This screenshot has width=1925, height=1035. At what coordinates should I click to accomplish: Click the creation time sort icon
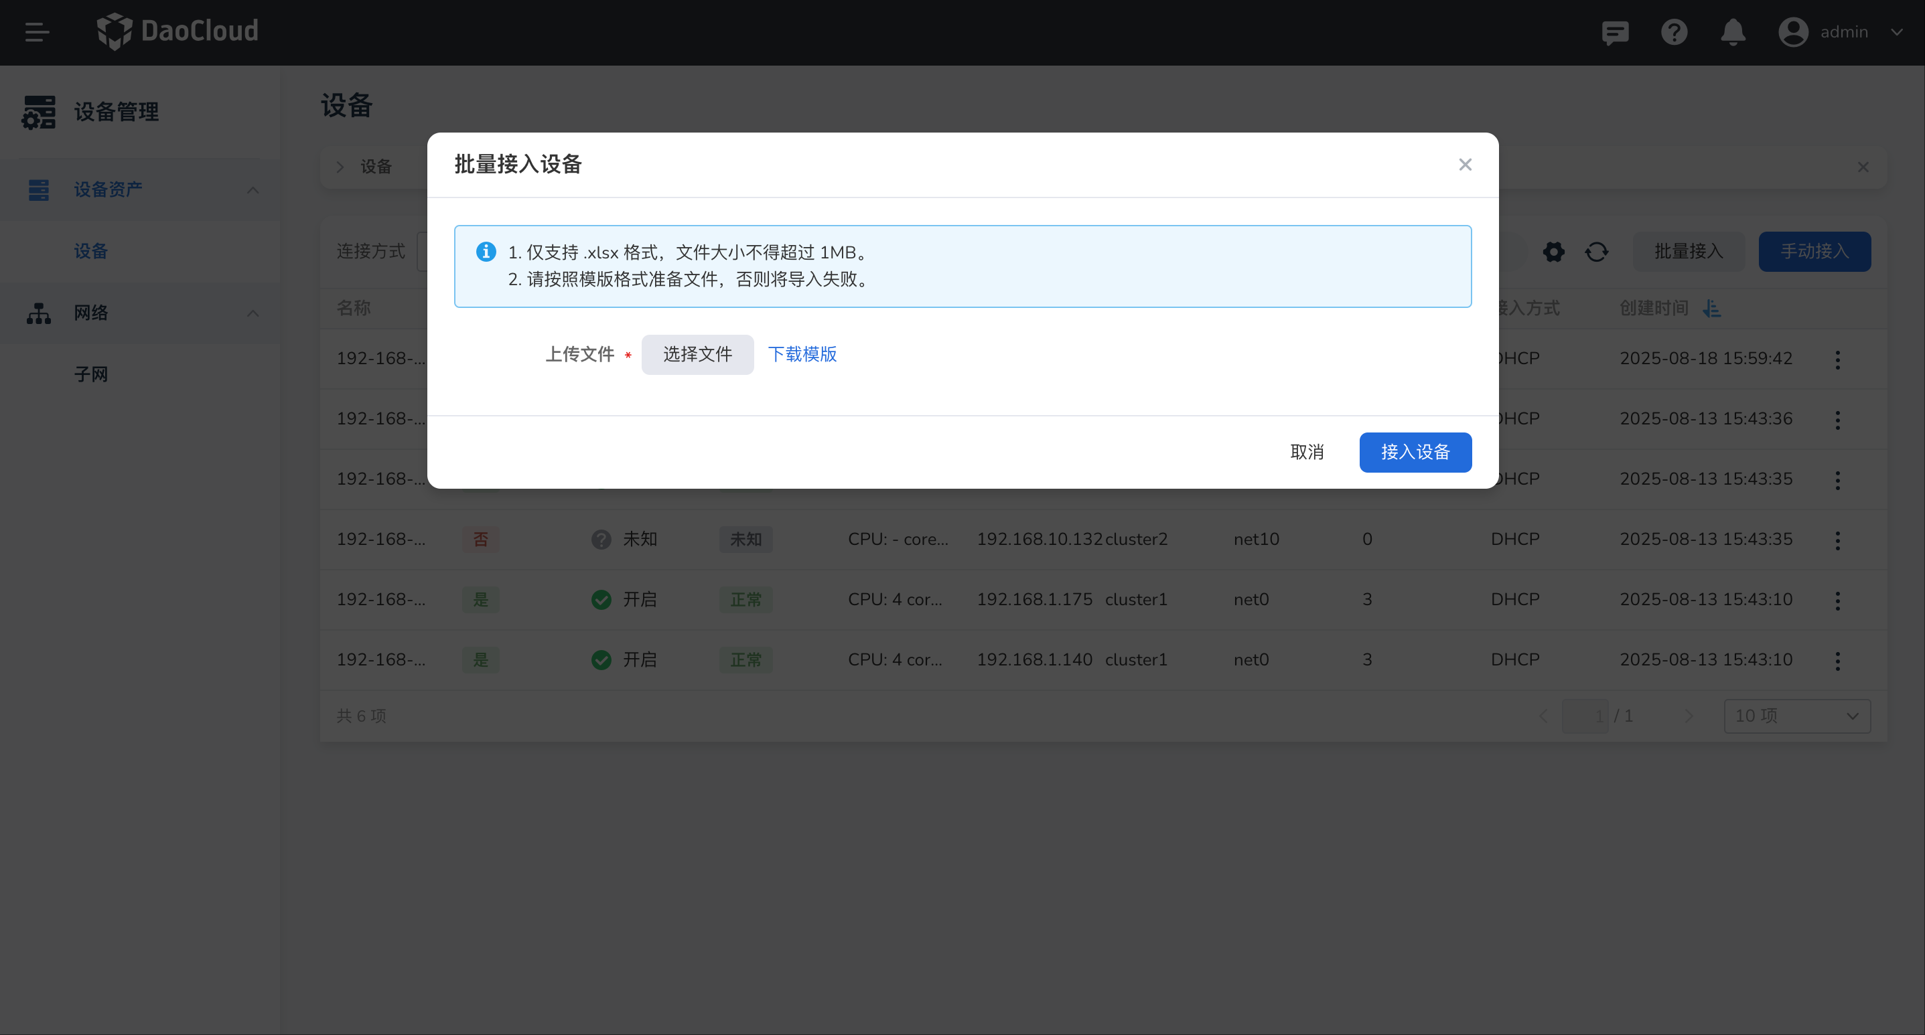[x=1712, y=308]
